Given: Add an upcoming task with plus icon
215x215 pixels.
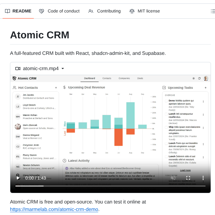Looking at the screenshot, I should 206,88.
